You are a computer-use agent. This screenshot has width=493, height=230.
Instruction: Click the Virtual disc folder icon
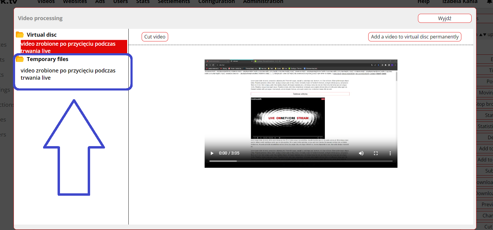(x=20, y=35)
